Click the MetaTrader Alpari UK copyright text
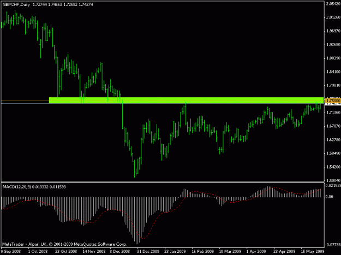 tap(64, 244)
